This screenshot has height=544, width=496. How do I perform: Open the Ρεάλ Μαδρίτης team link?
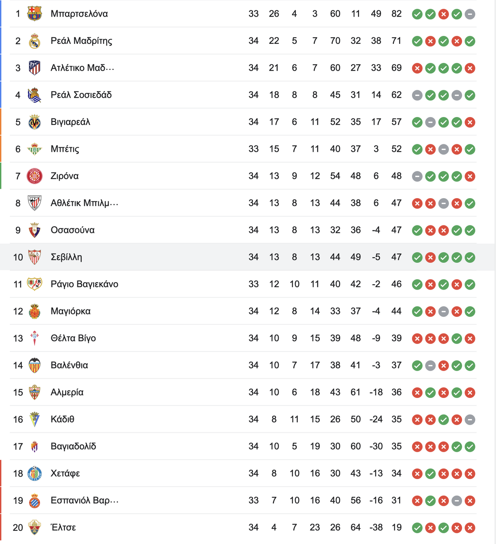click(x=81, y=41)
